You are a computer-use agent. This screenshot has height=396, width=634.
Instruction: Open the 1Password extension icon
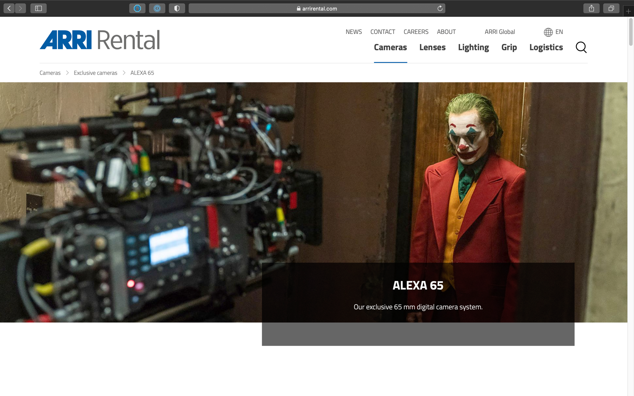coord(157,9)
